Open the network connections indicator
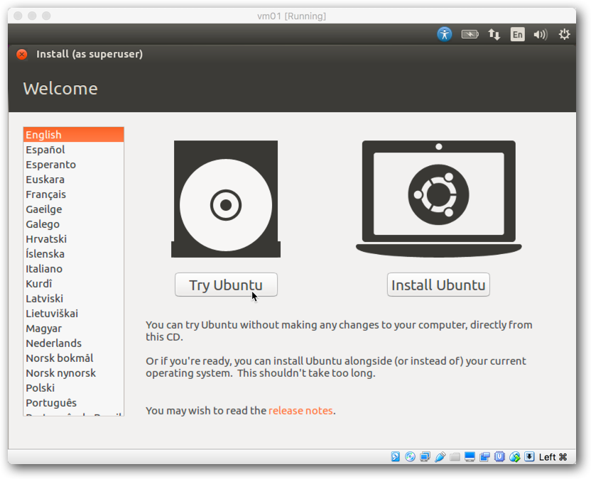Viewport: 591px width, 479px height. pyautogui.click(x=494, y=35)
